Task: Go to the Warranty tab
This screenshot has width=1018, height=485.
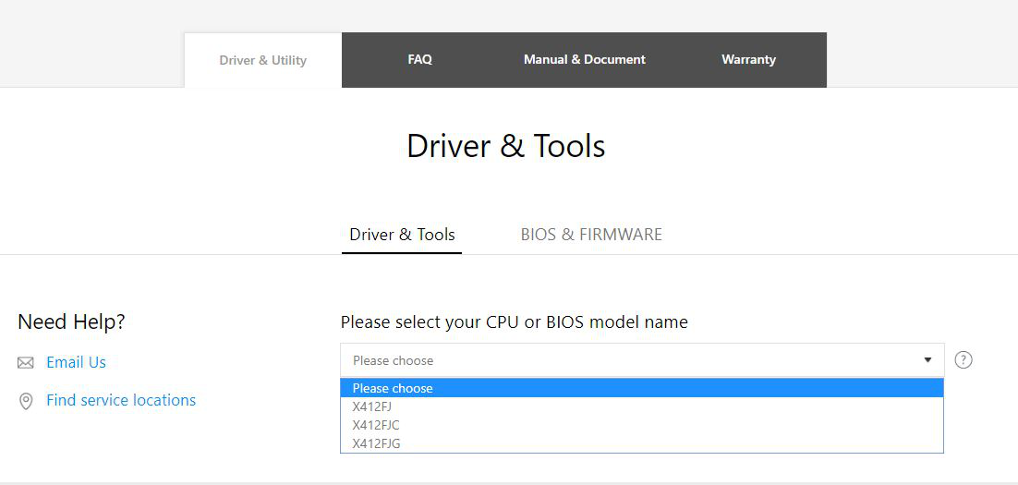Action: [x=748, y=60]
